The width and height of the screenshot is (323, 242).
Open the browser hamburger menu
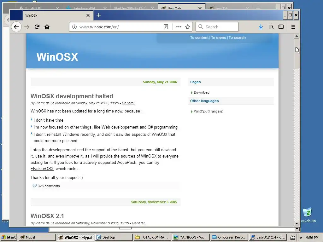[x=293, y=27]
